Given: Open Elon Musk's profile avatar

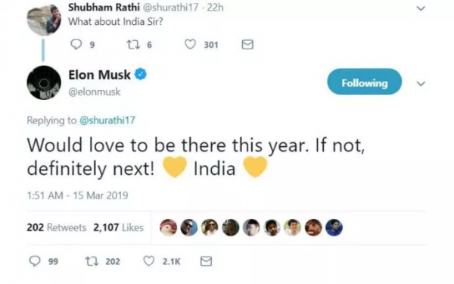Looking at the screenshot, I should [44, 83].
